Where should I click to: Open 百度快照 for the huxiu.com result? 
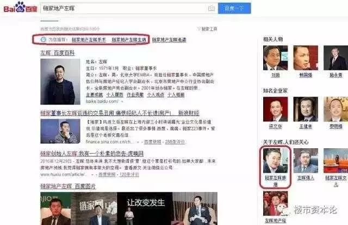click(x=107, y=174)
